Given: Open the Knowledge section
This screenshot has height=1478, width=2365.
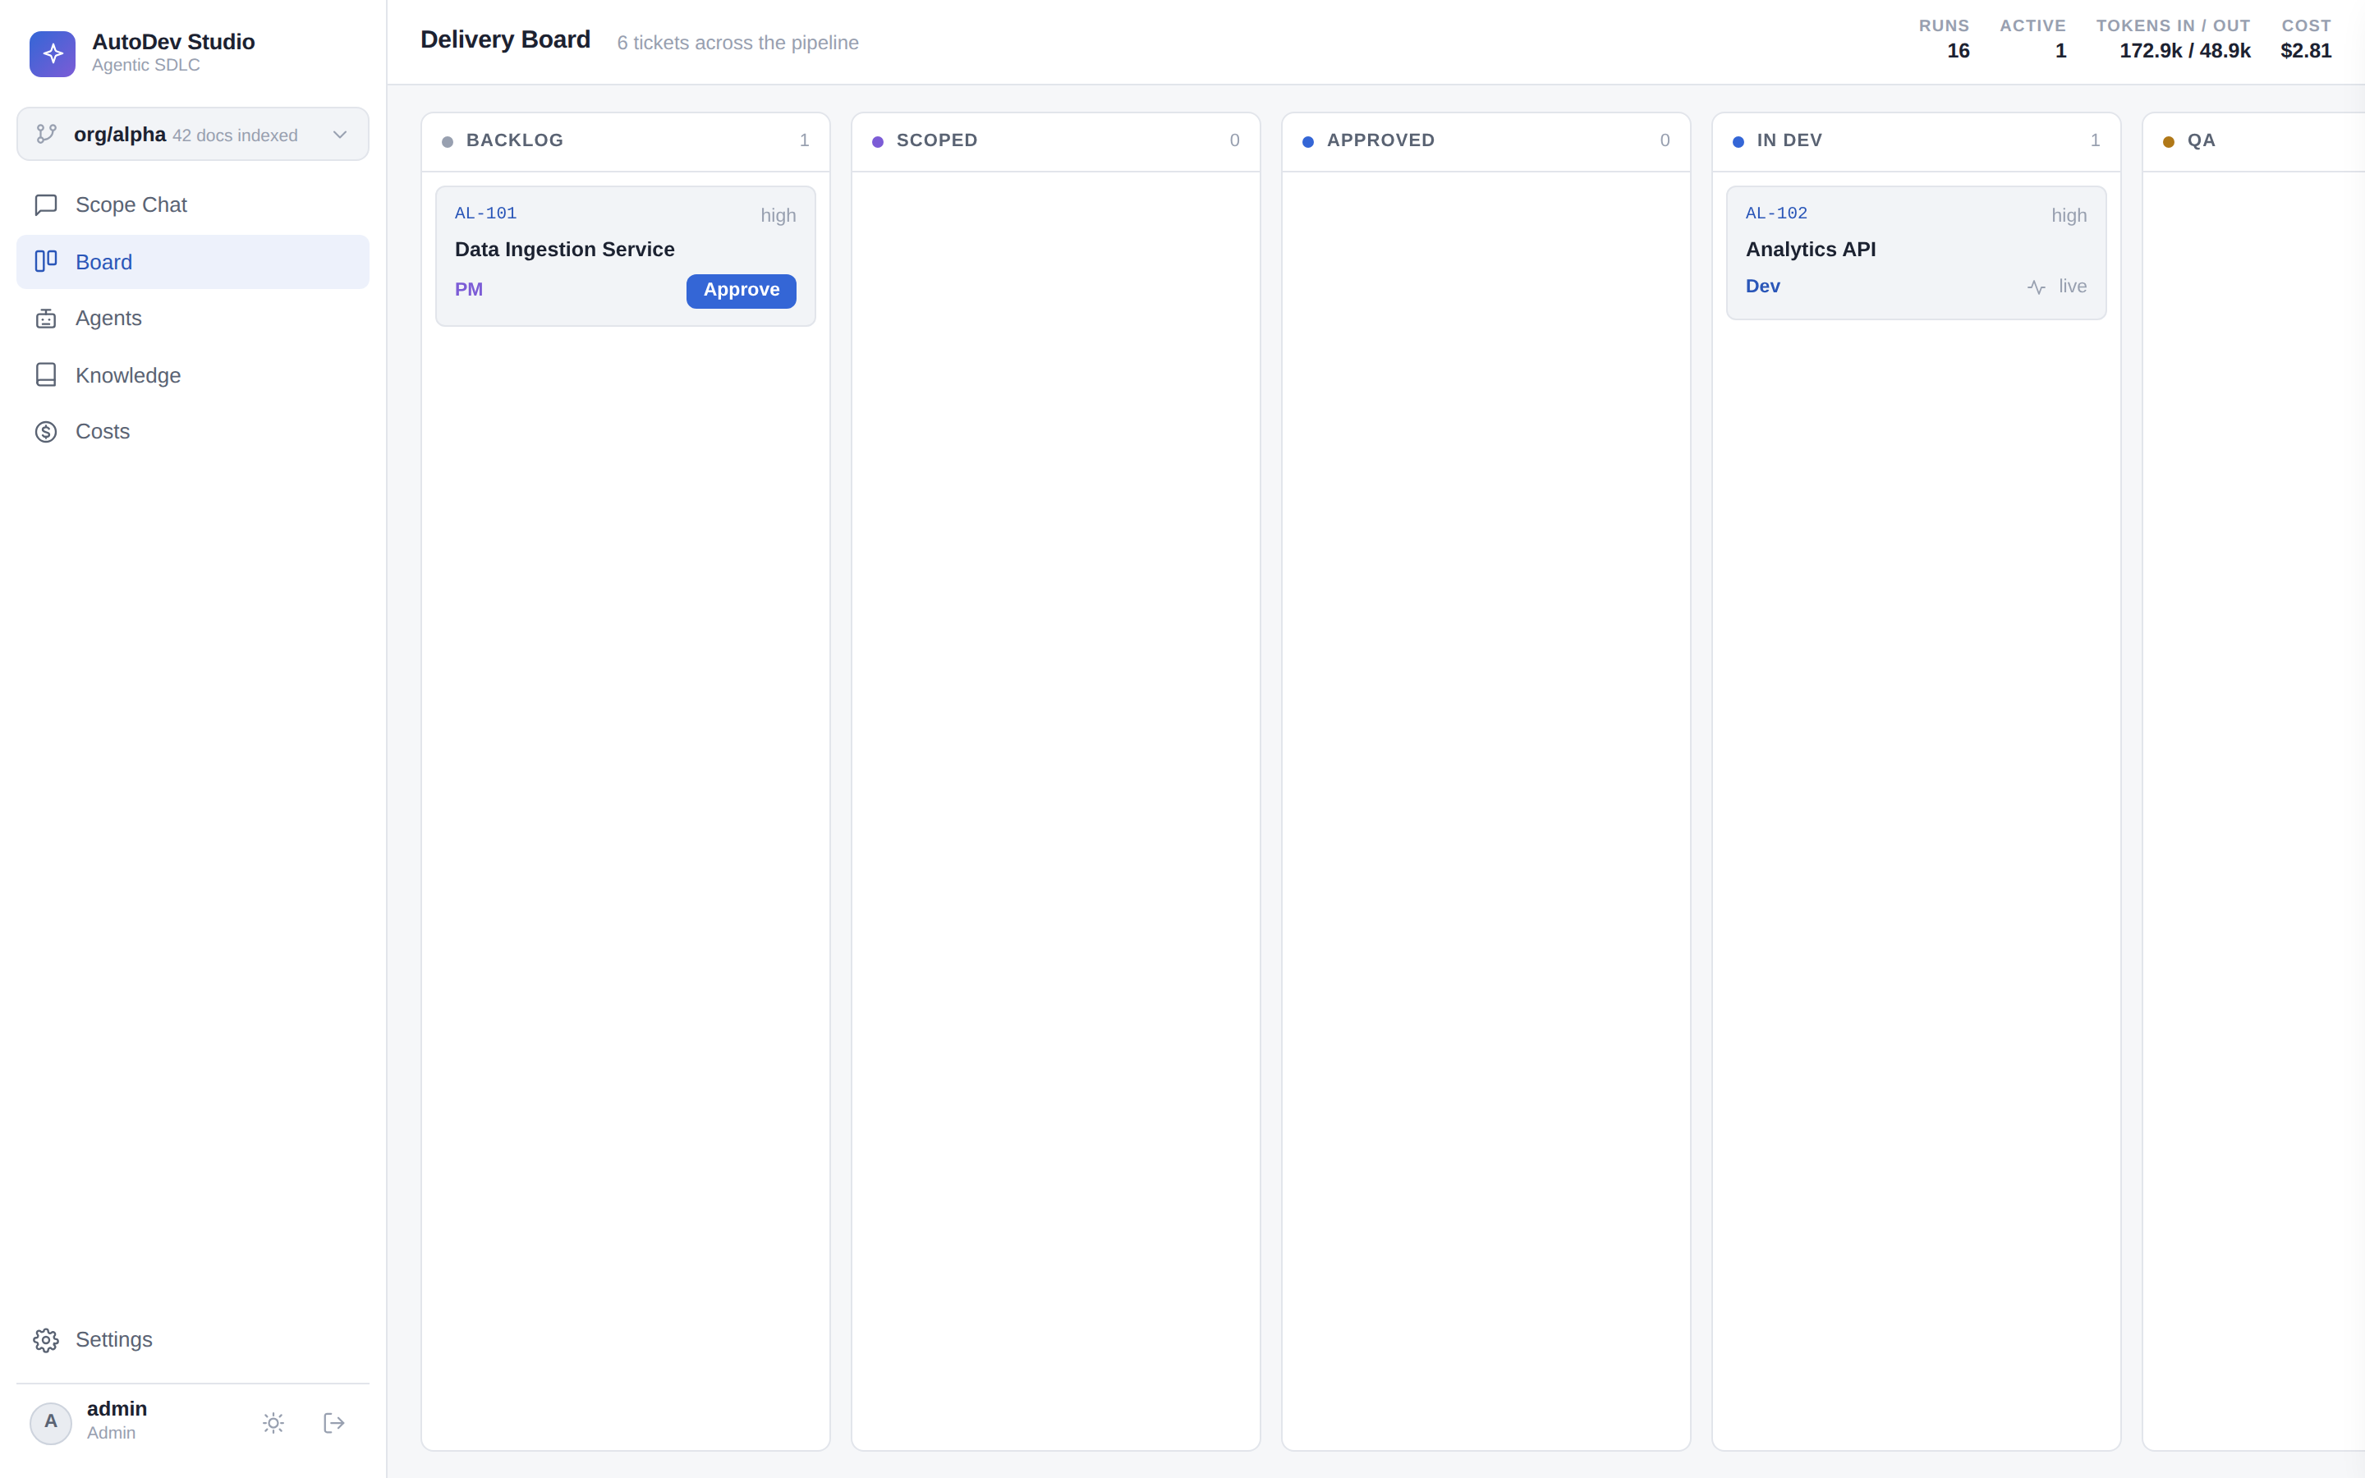Looking at the screenshot, I should coord(192,375).
